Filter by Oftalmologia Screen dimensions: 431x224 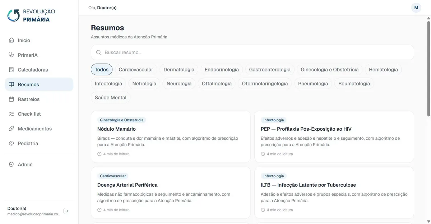[x=217, y=84]
